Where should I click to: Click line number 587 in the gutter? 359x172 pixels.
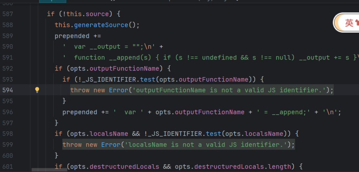coord(8,14)
